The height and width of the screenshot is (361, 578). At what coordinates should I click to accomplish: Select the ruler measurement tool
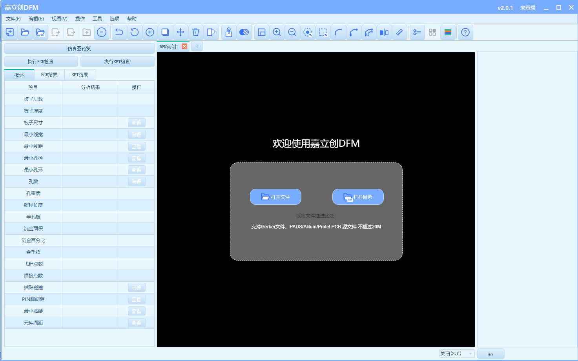coord(399,32)
